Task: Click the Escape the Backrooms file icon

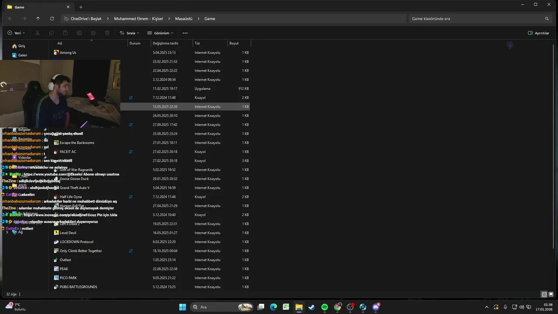Action: pyautogui.click(x=56, y=143)
